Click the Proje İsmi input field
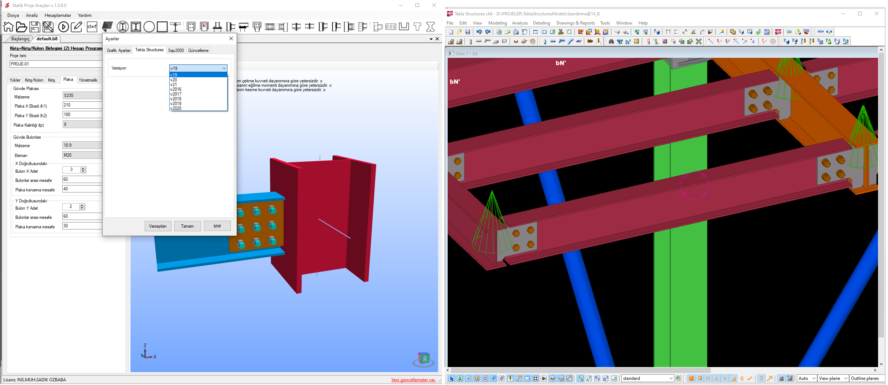Image resolution: width=888 pixels, height=385 pixels. tap(55, 64)
